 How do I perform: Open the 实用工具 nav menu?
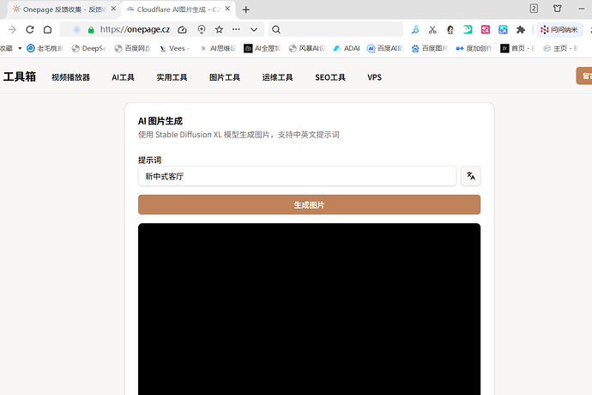(172, 77)
